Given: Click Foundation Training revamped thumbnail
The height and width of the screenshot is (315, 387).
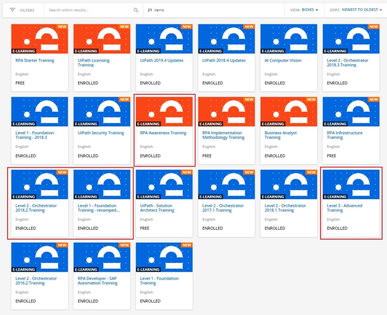Looking at the screenshot, I should [x=102, y=184].
